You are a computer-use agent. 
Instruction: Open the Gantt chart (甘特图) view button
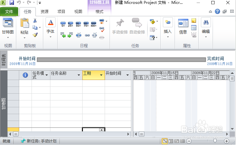pos(8,22)
